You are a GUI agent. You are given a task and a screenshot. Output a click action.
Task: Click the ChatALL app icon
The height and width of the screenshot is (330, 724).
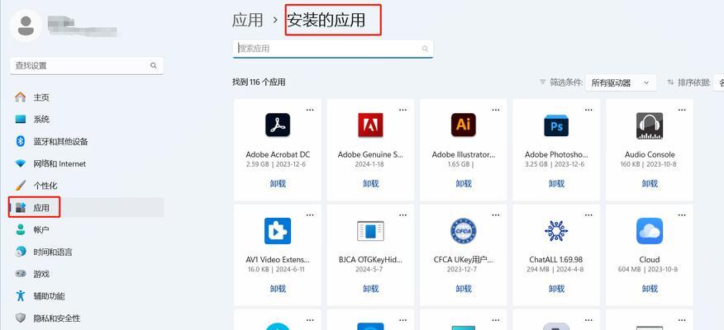coord(556,231)
